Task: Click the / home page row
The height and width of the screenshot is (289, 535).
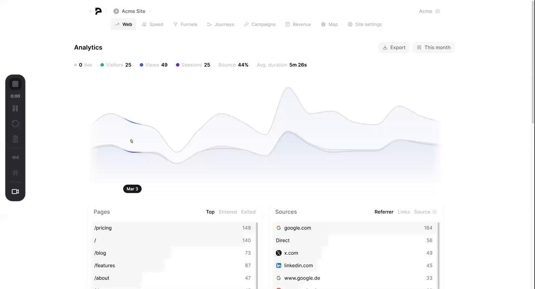Action: tap(173, 240)
